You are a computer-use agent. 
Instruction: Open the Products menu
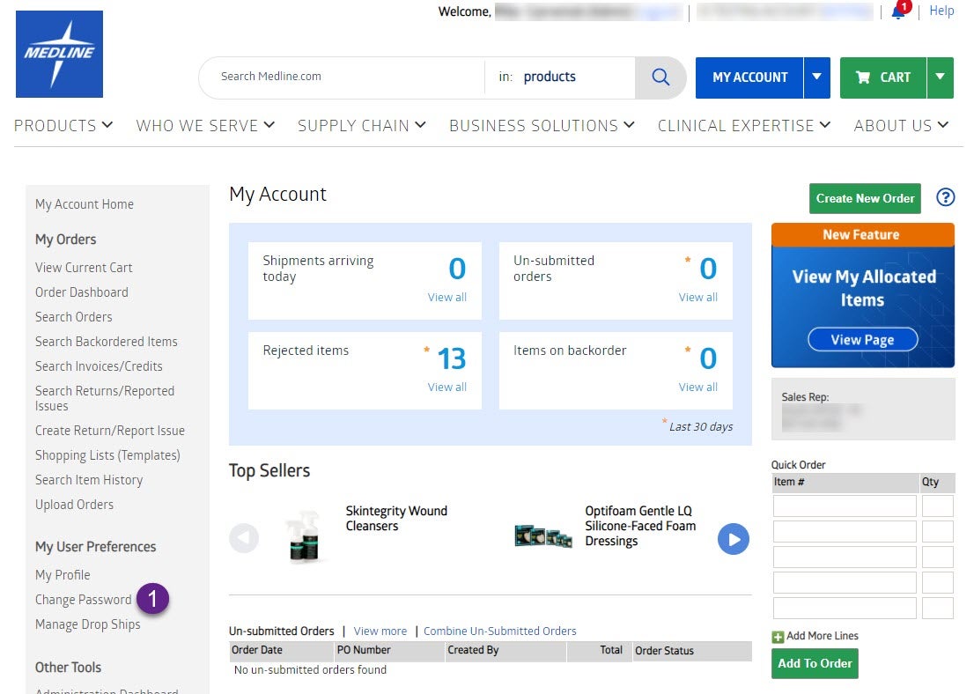tap(63, 125)
